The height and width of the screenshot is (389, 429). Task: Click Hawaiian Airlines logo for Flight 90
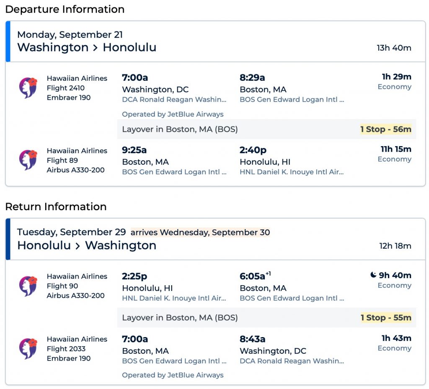tap(28, 286)
